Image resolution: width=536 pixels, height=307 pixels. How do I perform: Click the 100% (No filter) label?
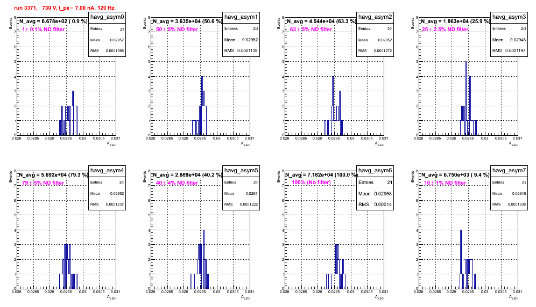coord(312,182)
